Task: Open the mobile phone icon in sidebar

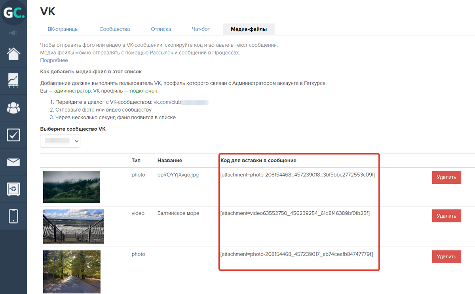Action: (13, 216)
